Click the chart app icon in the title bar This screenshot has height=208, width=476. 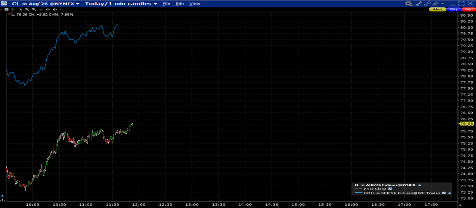click(4, 3)
